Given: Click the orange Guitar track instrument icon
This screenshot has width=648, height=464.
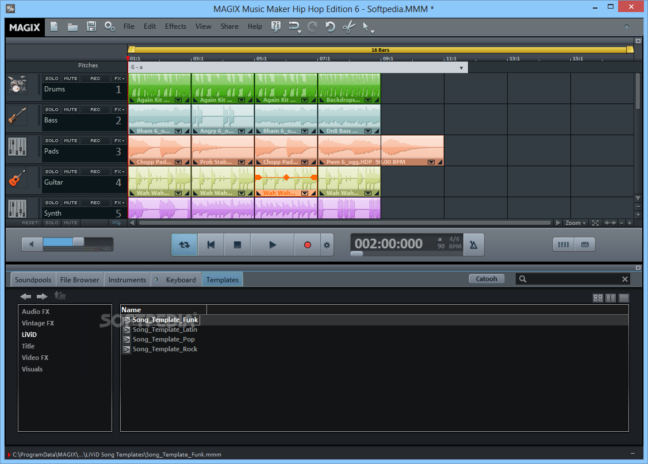Looking at the screenshot, I should tap(17, 178).
